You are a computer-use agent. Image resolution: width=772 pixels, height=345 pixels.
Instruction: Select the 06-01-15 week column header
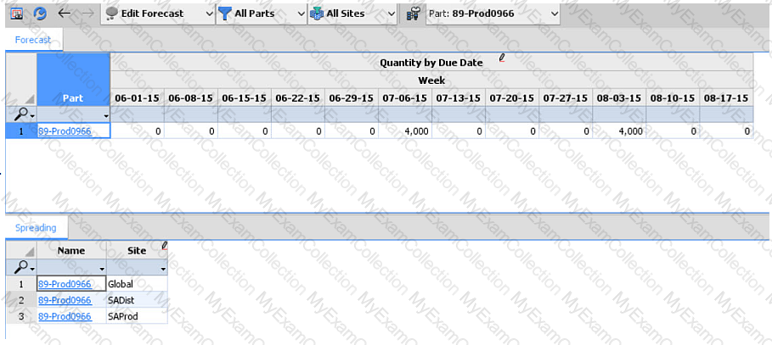(x=137, y=97)
